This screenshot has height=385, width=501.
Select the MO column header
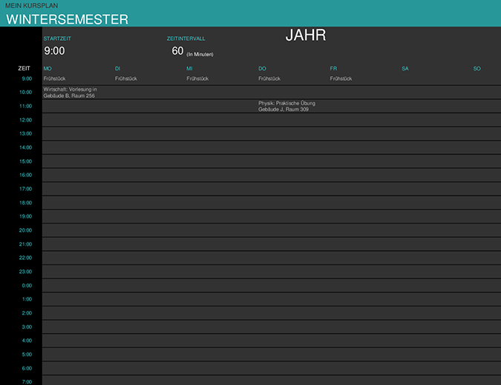tap(48, 69)
